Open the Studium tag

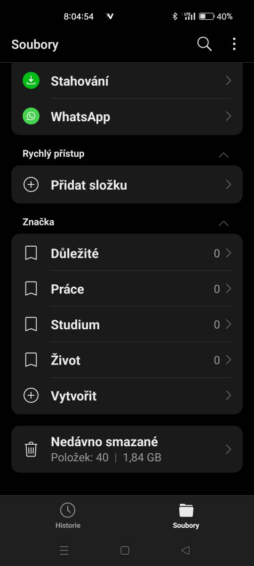127,325
